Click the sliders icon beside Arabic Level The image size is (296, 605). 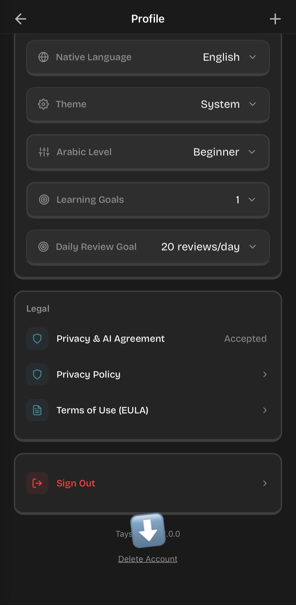[44, 152]
